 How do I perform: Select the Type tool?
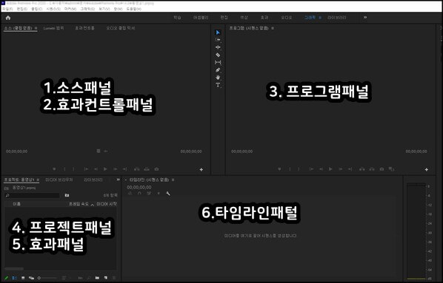click(218, 85)
